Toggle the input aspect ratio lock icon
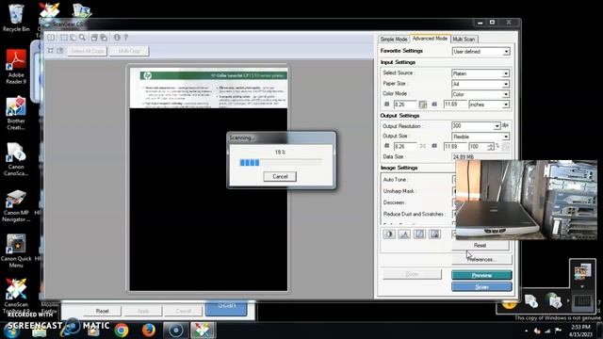 pos(423,105)
